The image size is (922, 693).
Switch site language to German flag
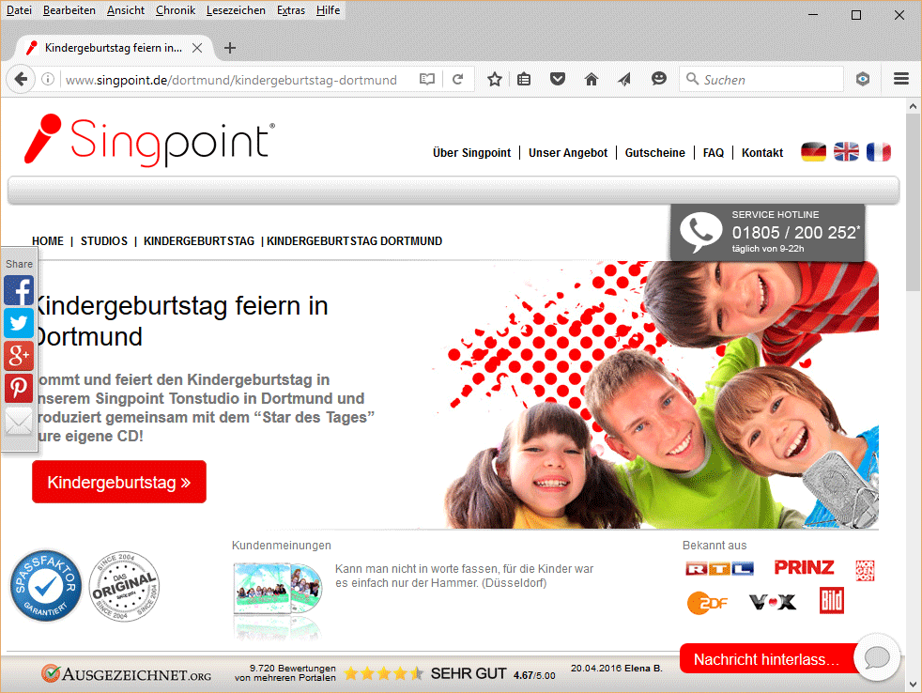[x=813, y=152]
